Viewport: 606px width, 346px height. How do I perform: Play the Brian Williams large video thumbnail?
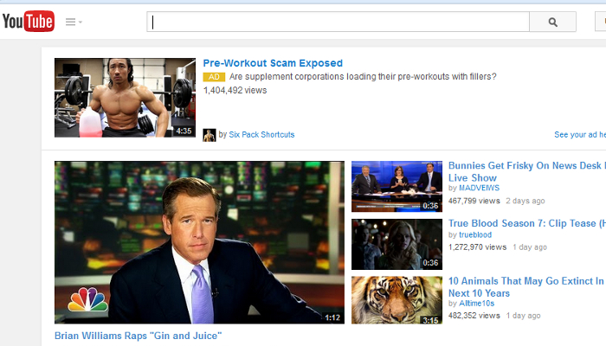(199, 242)
